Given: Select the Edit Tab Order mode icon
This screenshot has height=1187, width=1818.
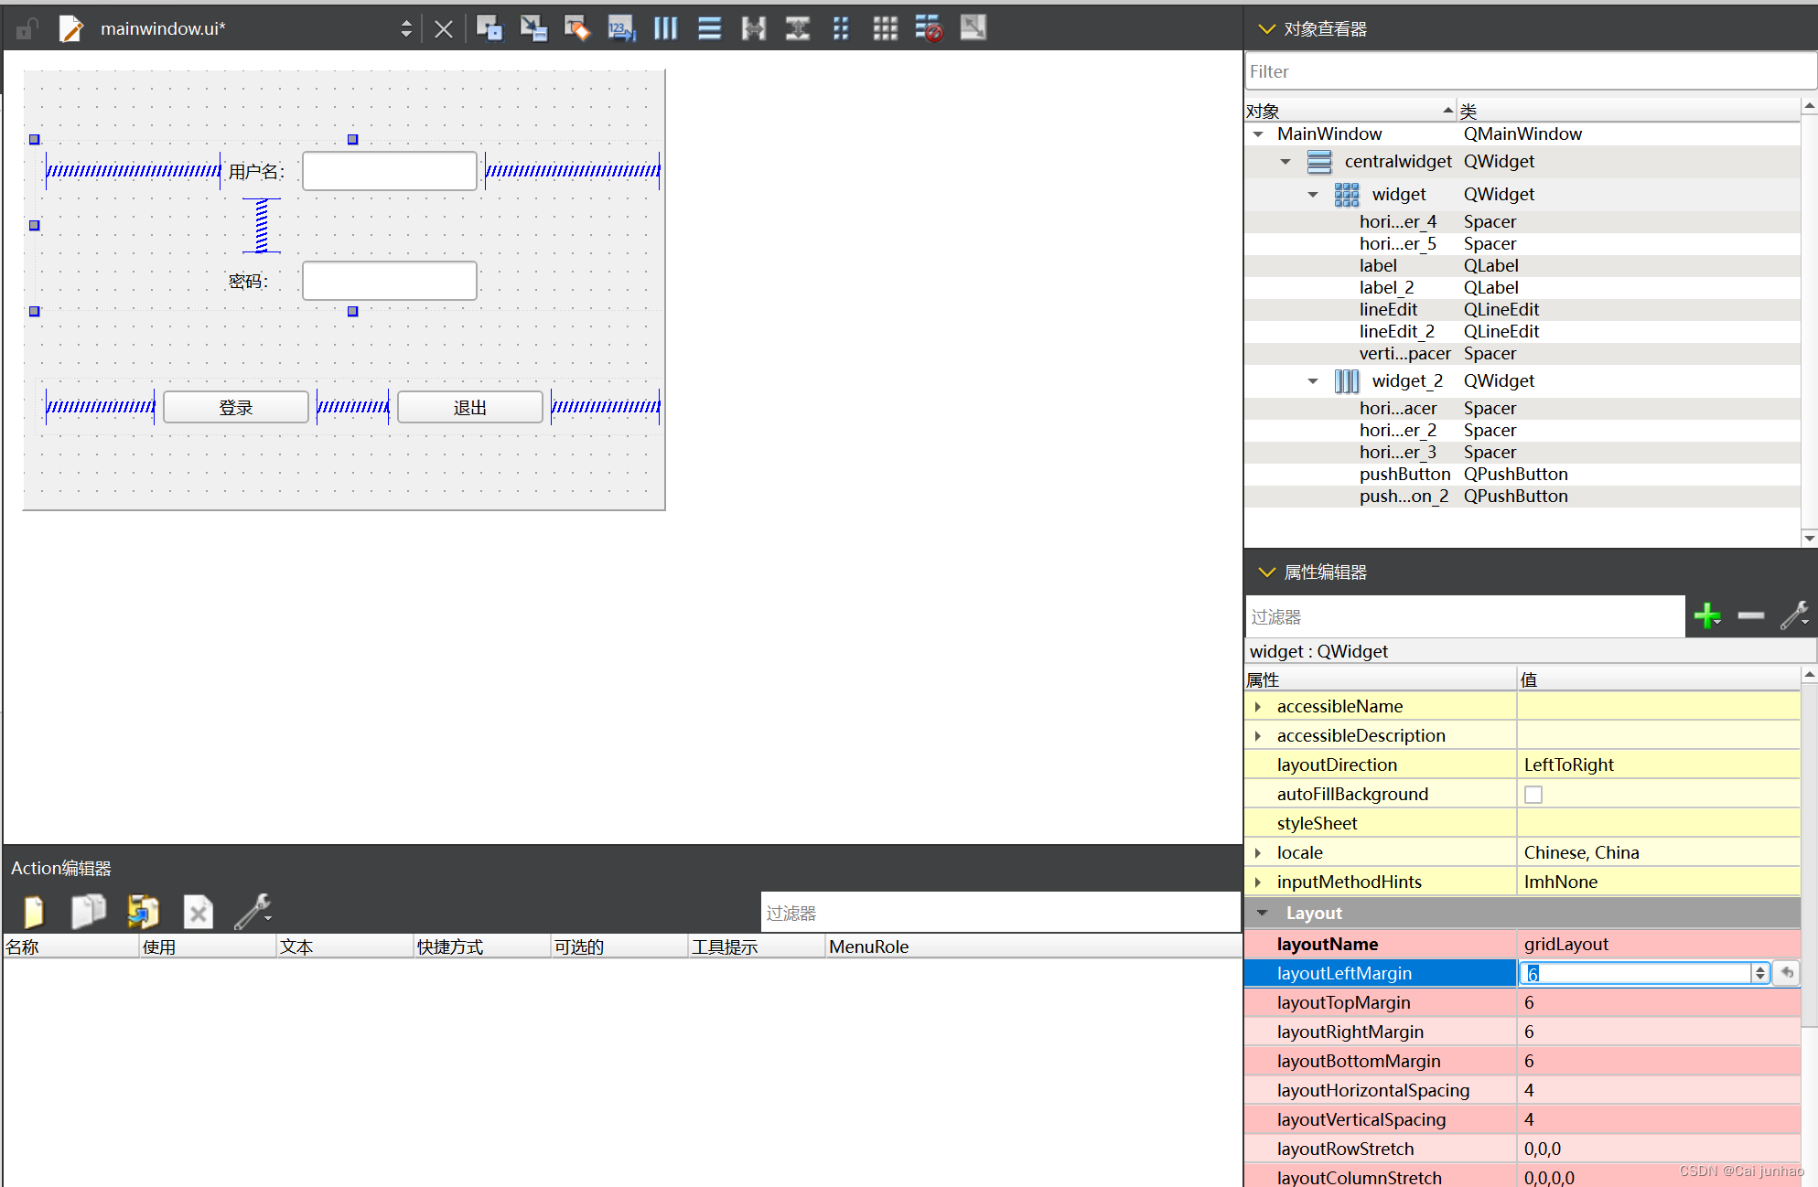Looking at the screenshot, I should 621,28.
